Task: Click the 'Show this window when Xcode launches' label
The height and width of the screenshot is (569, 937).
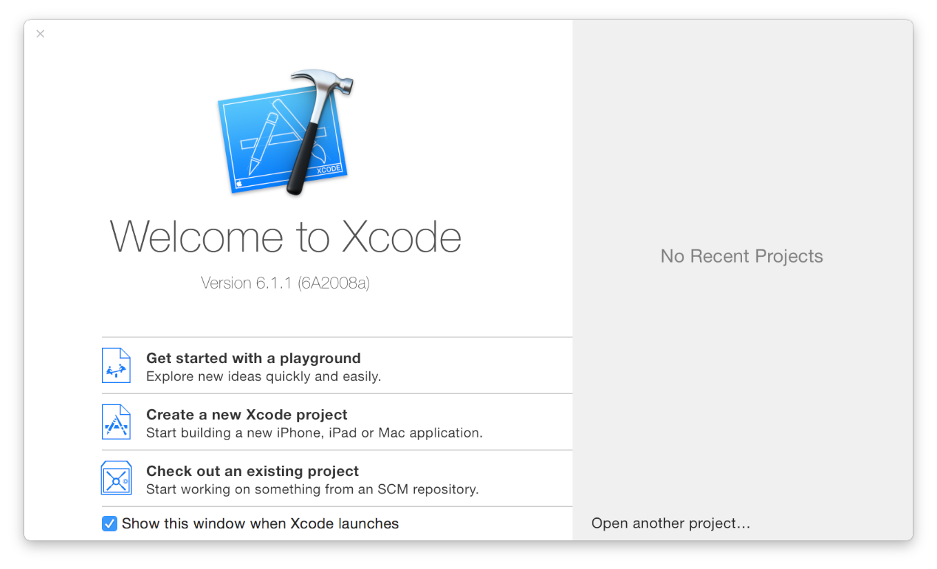Action: pyautogui.click(x=260, y=524)
